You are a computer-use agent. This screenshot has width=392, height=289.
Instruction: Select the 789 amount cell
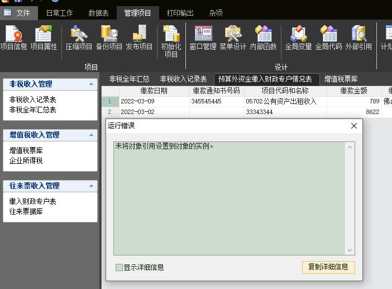click(x=354, y=101)
